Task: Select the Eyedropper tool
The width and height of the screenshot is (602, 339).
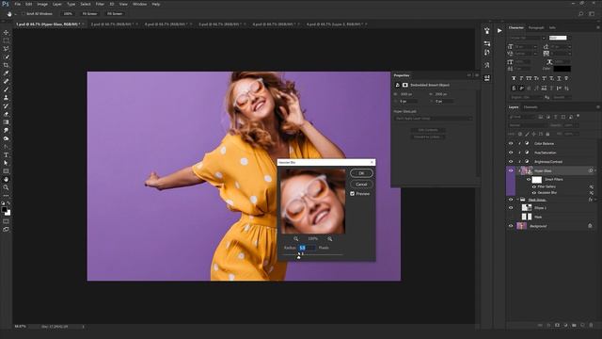Action: pos(7,73)
